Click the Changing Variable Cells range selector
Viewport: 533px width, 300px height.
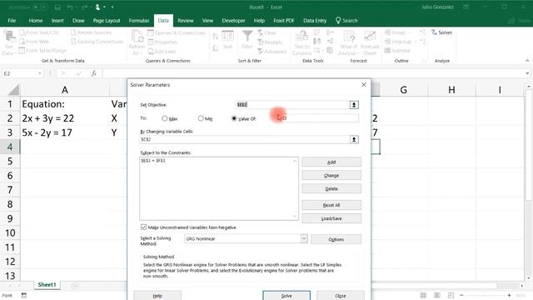(x=354, y=139)
